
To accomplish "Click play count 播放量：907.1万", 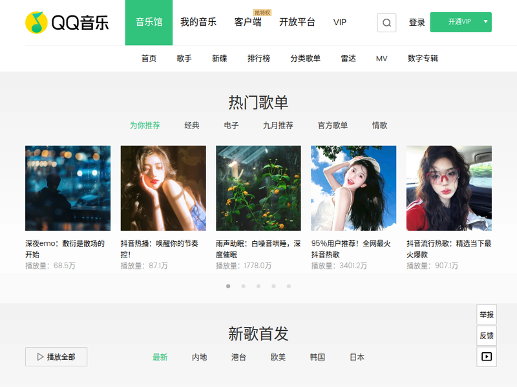I will (x=432, y=266).
